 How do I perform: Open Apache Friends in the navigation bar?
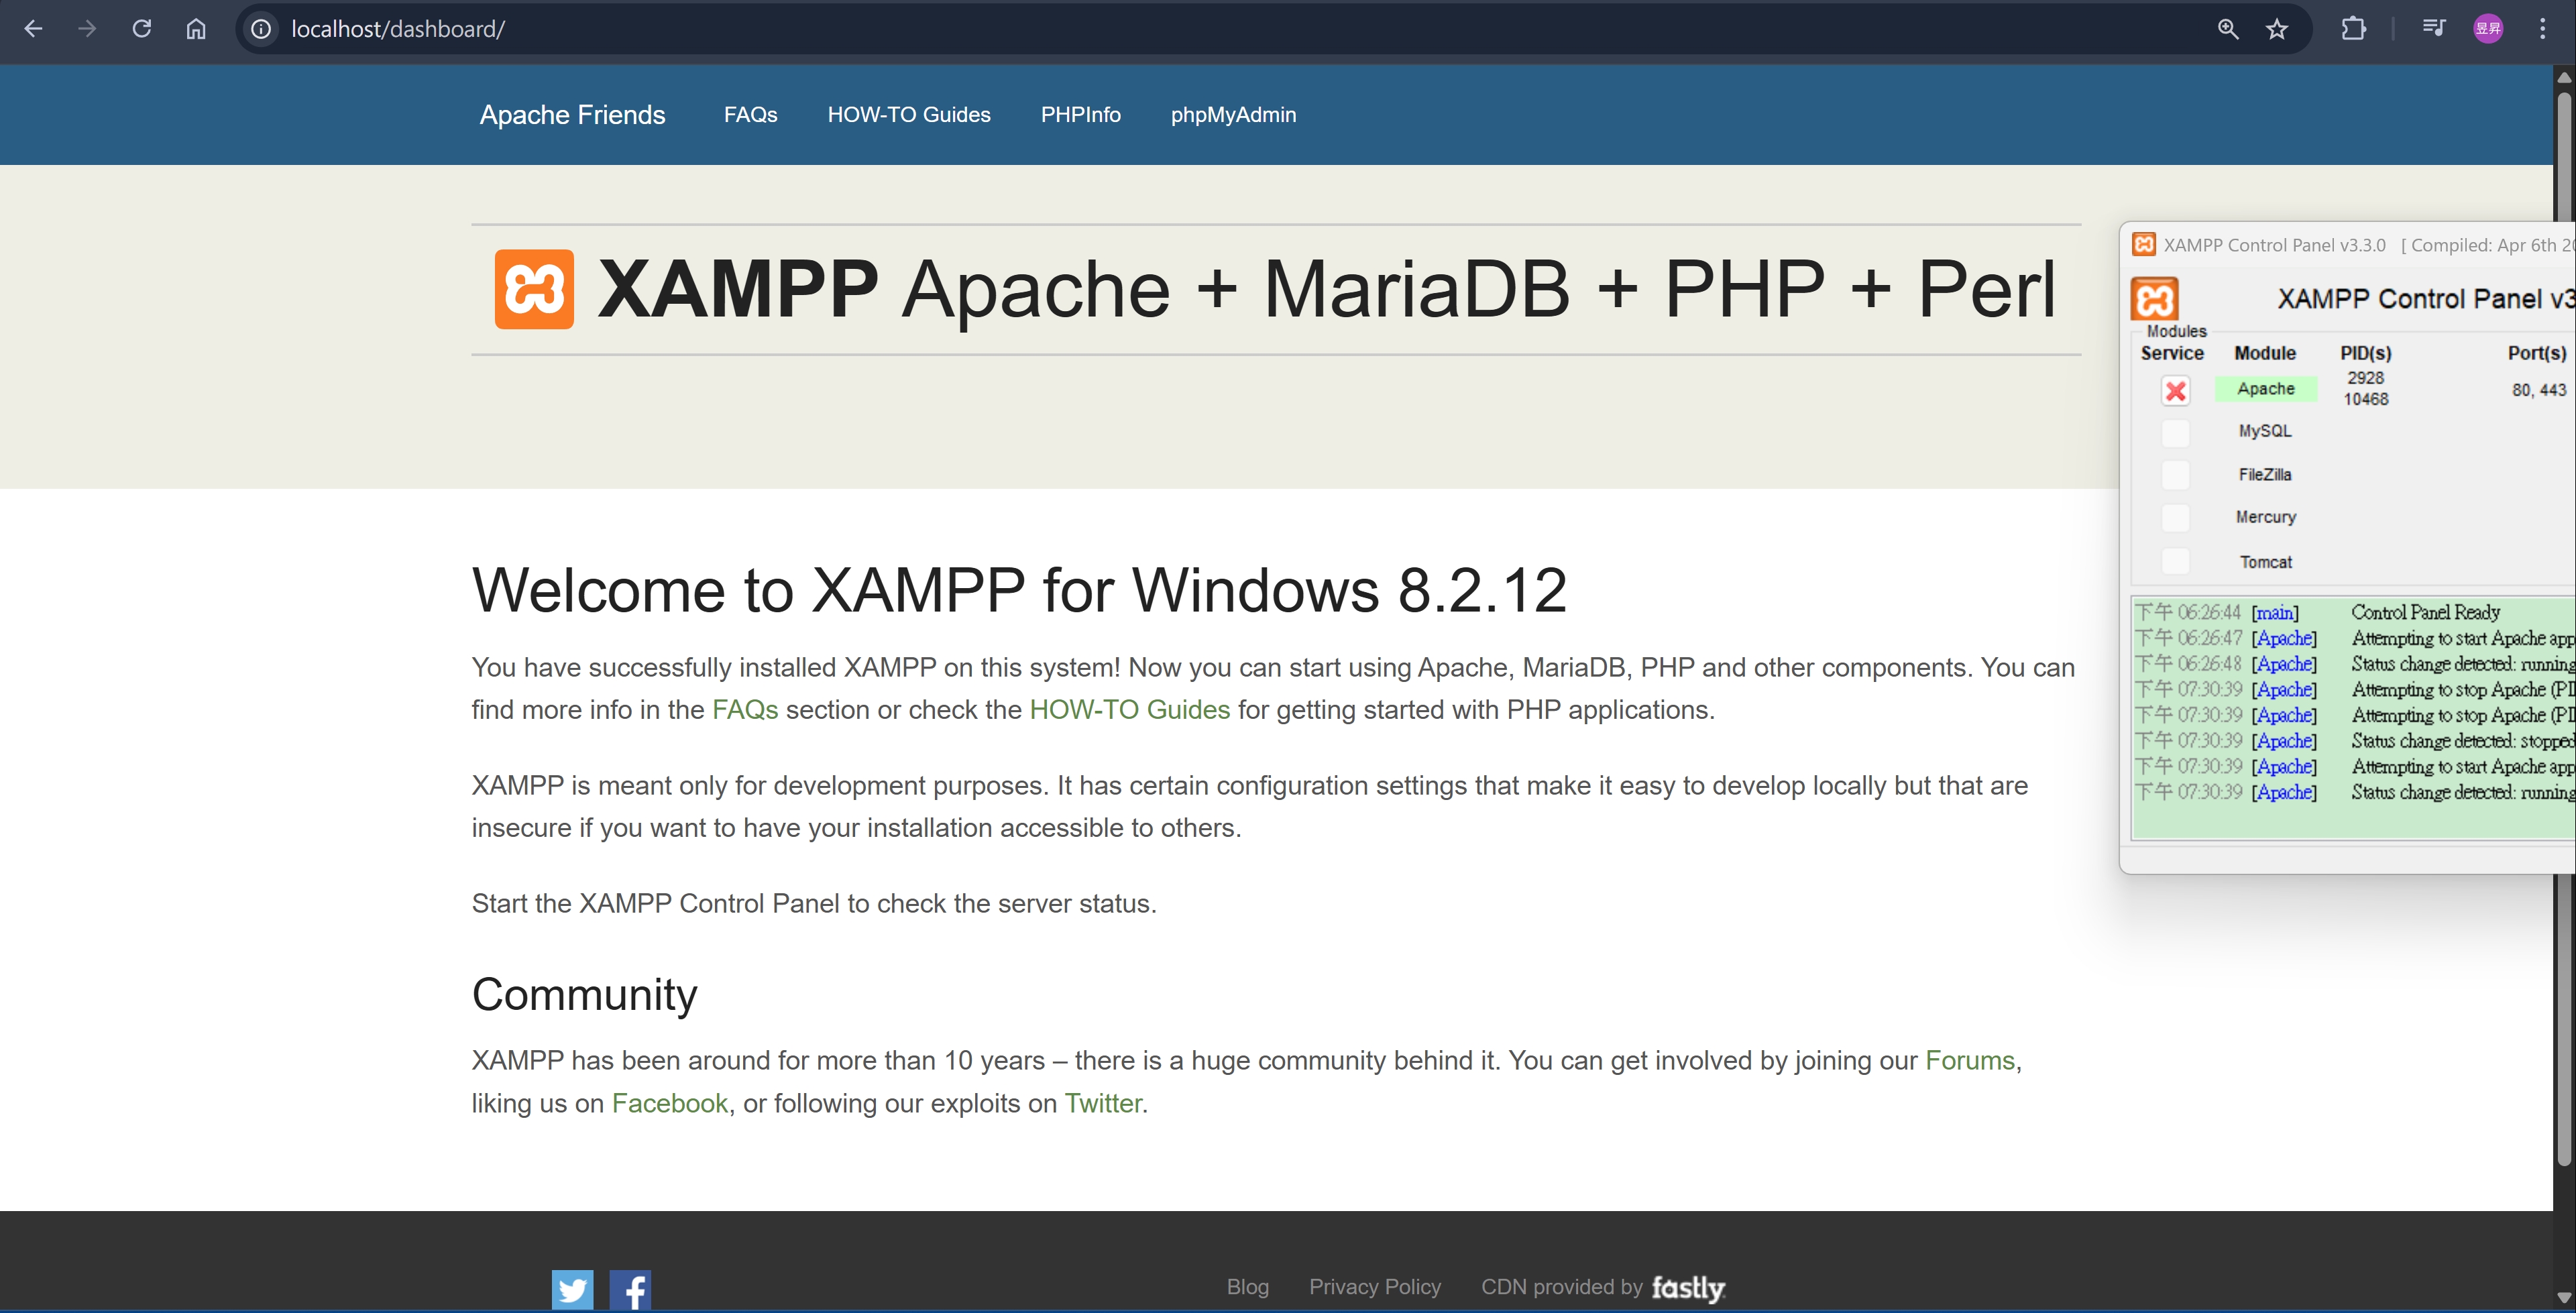[572, 115]
